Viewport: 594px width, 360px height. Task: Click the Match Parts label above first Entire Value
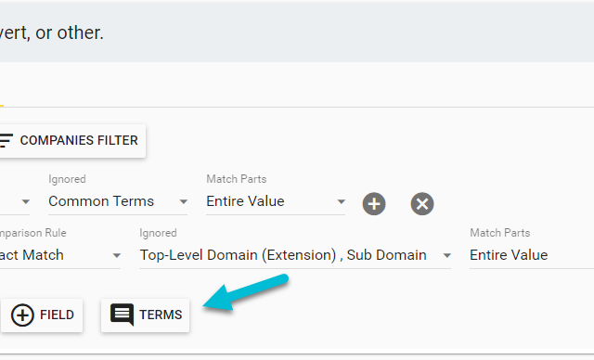click(237, 179)
